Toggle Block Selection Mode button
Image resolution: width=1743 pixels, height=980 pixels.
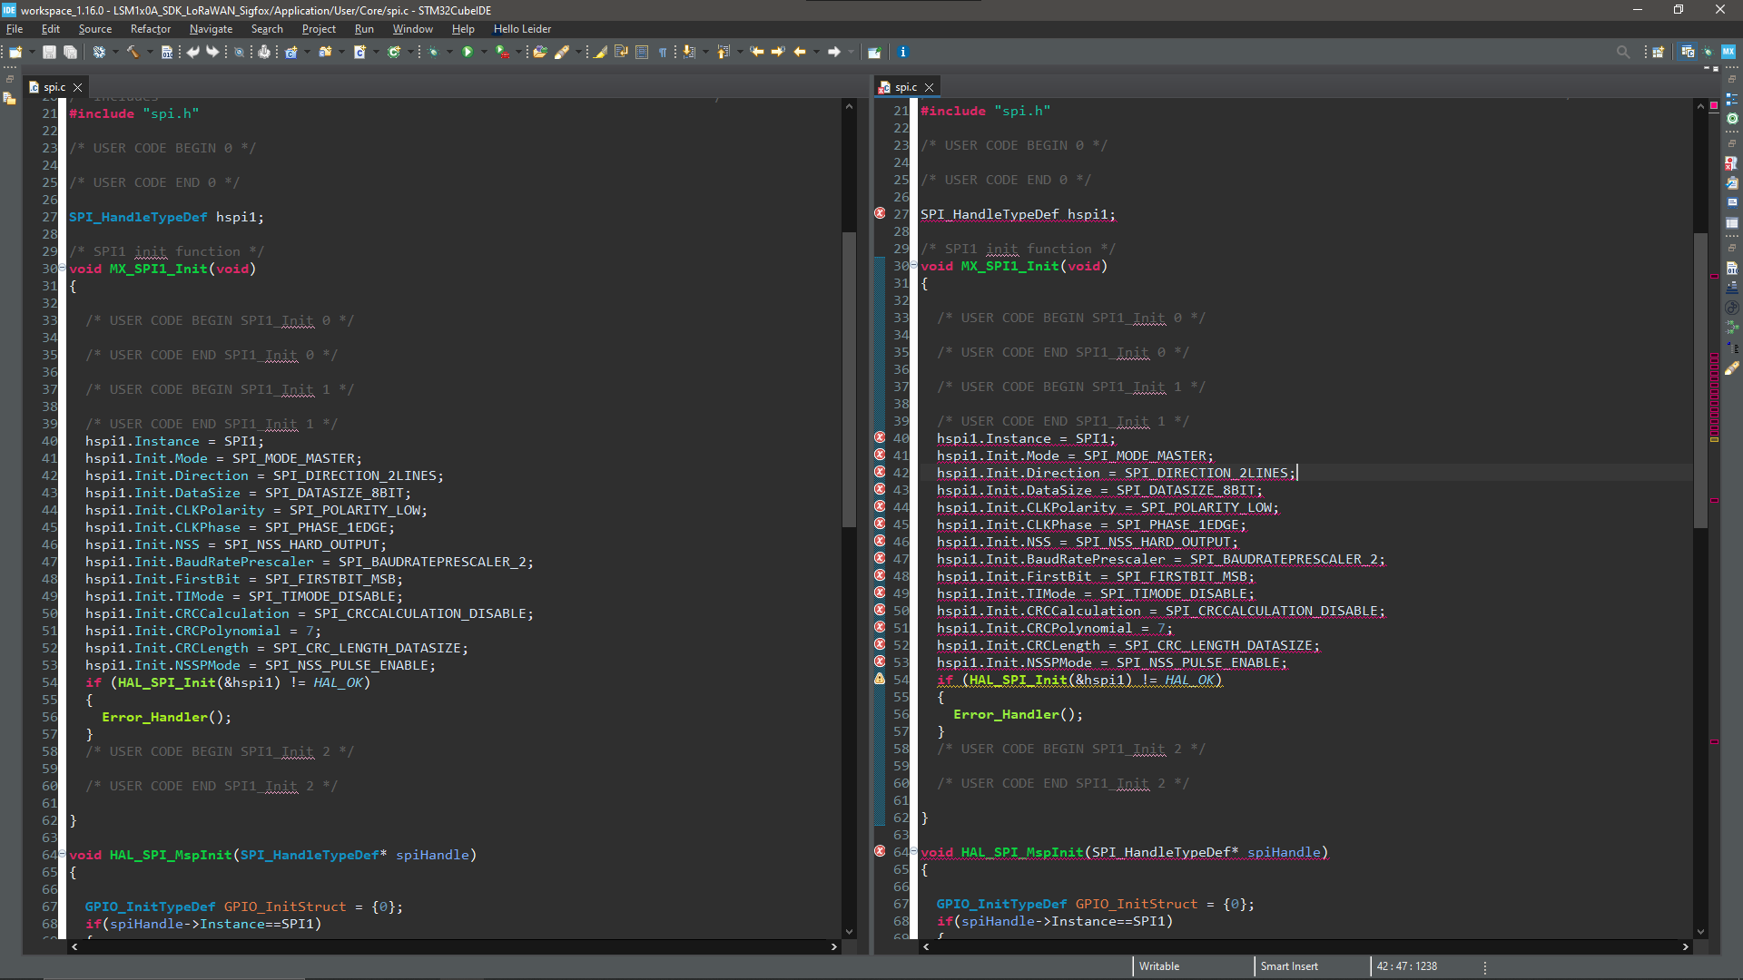click(x=642, y=52)
